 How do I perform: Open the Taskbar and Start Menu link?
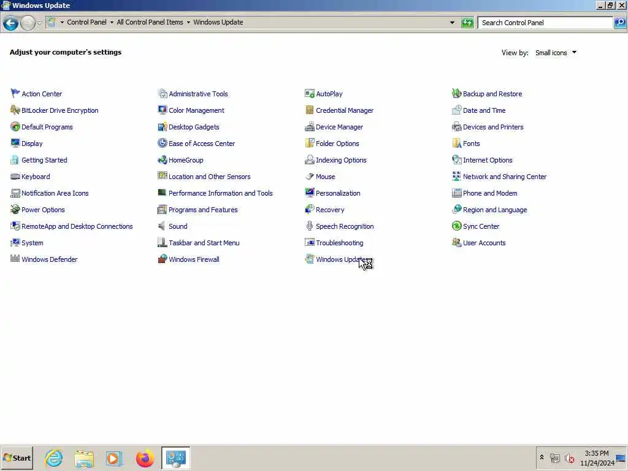pos(204,243)
